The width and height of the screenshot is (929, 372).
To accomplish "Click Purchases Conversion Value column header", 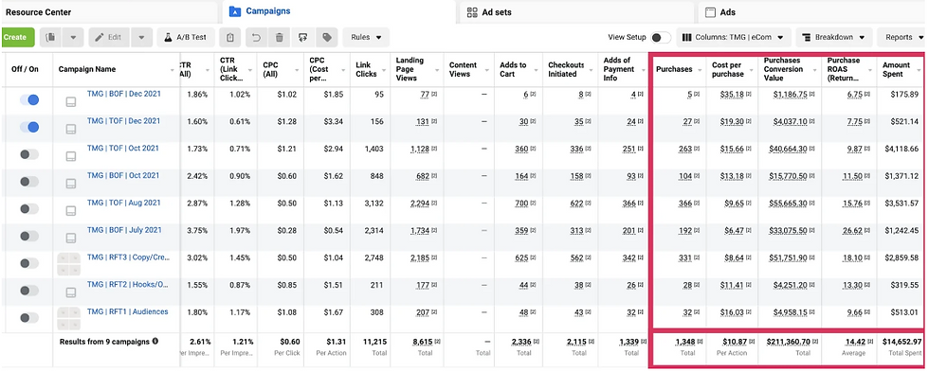I will 783,69.
